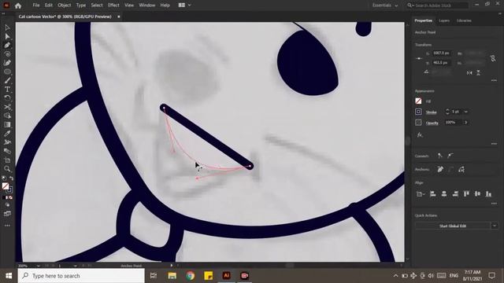
Task: Click the Start Global Edit button
Action: tap(453, 226)
